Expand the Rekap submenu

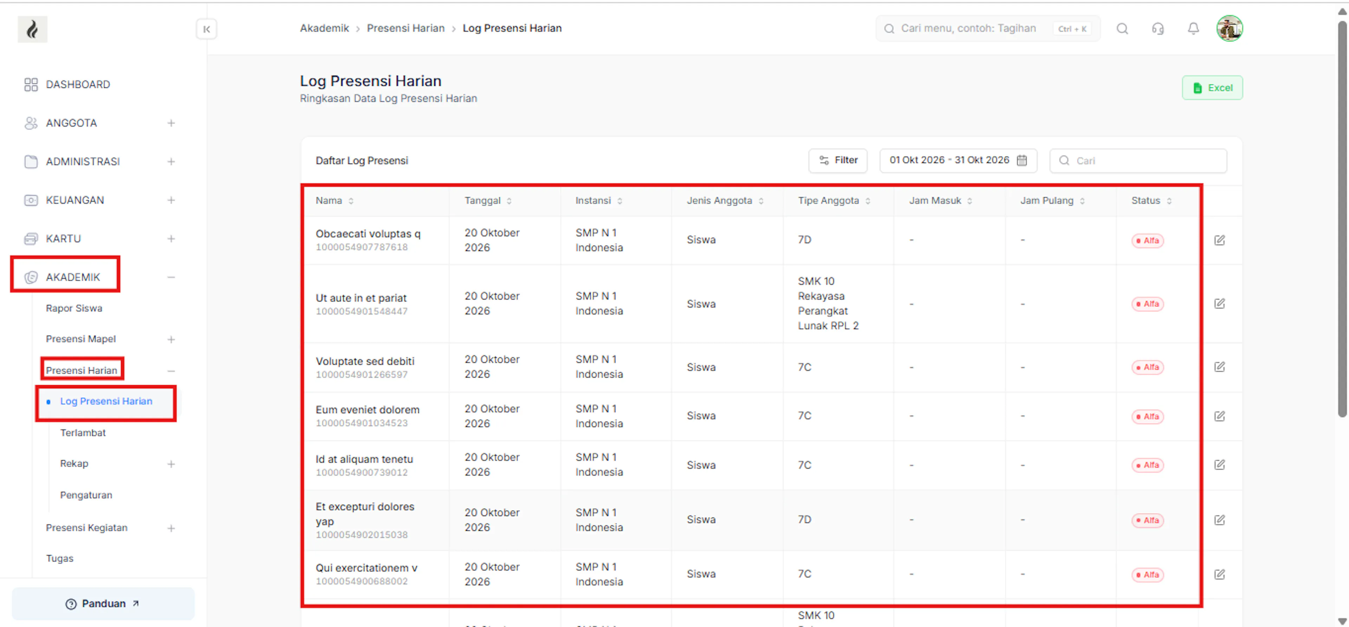171,464
